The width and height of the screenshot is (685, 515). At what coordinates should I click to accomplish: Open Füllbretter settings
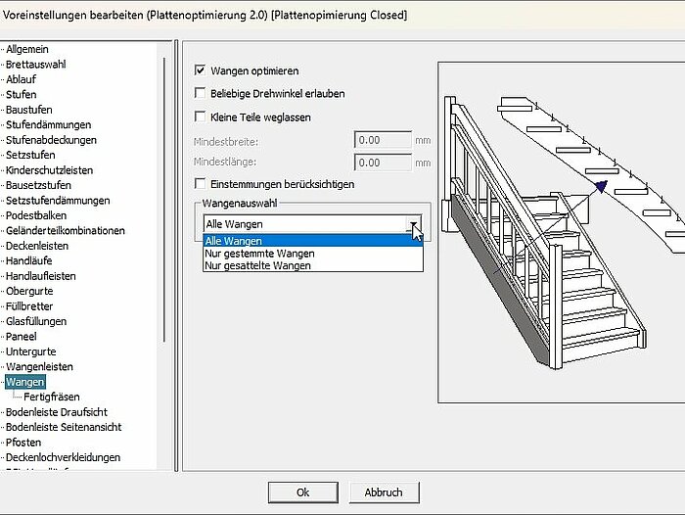(29, 306)
